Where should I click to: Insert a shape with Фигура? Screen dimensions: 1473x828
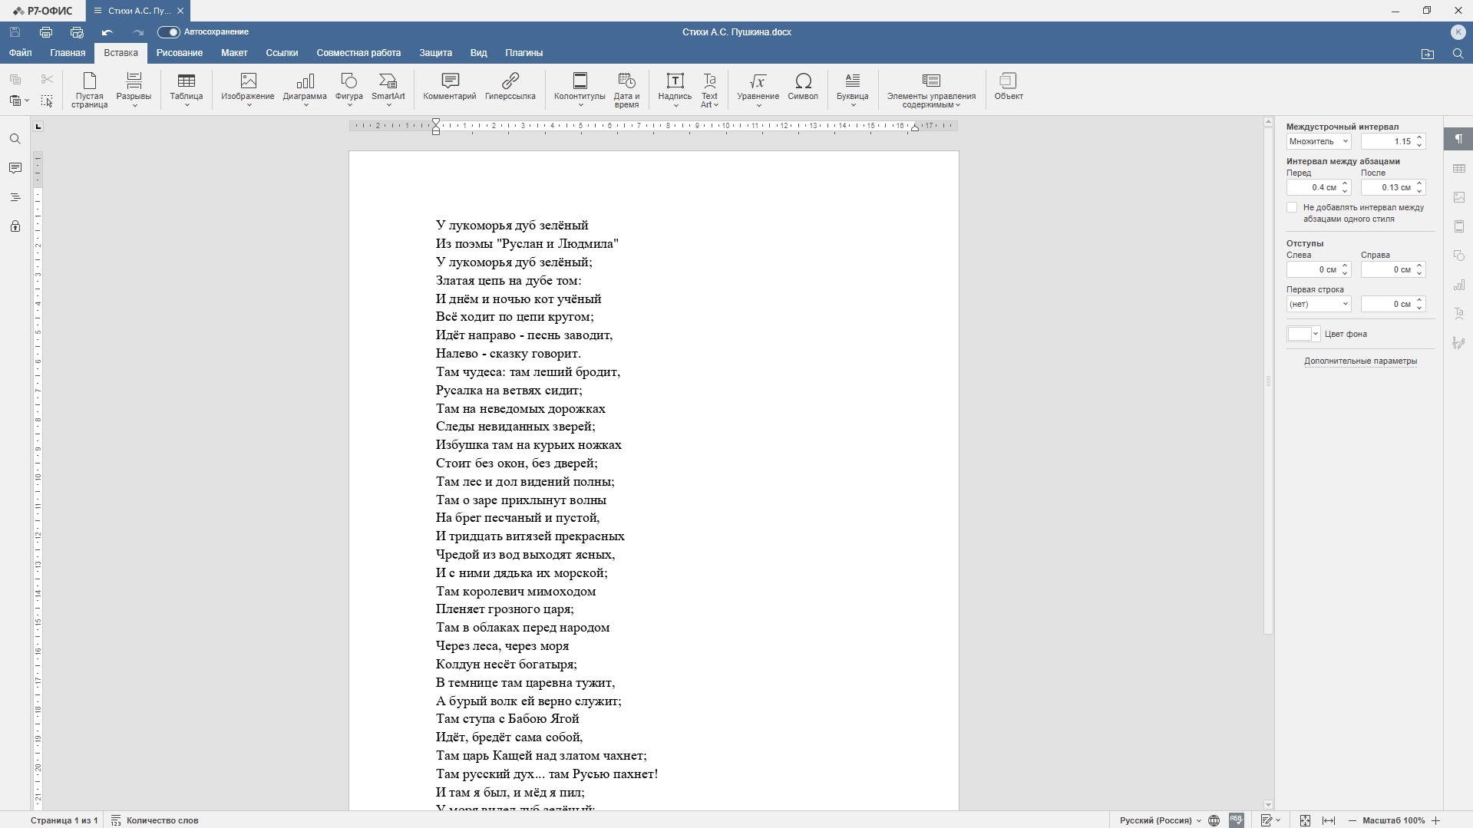coord(349,90)
